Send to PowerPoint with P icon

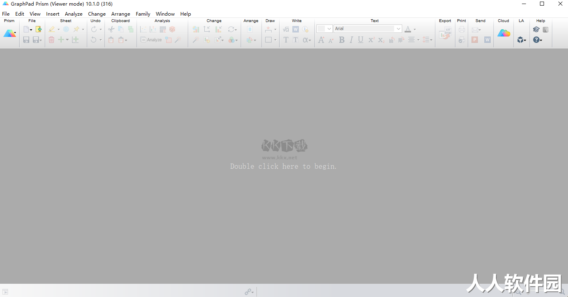tap(475, 40)
